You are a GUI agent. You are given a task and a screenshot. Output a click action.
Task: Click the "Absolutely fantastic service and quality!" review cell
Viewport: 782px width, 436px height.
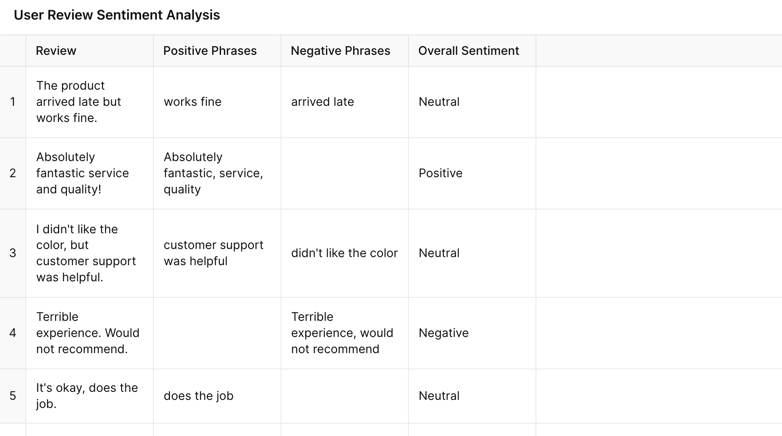82,173
